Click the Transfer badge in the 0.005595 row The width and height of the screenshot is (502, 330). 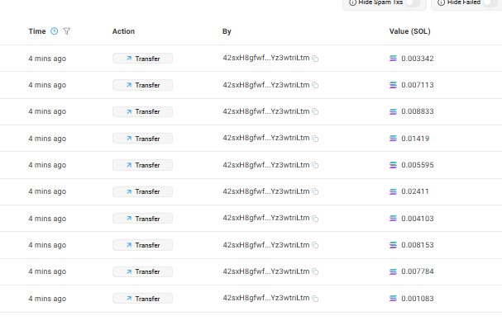click(142, 165)
